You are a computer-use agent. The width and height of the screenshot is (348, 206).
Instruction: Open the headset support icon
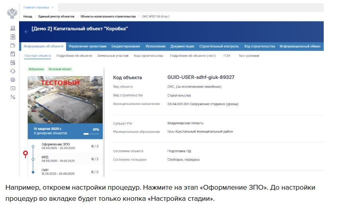pyautogui.click(x=13, y=71)
